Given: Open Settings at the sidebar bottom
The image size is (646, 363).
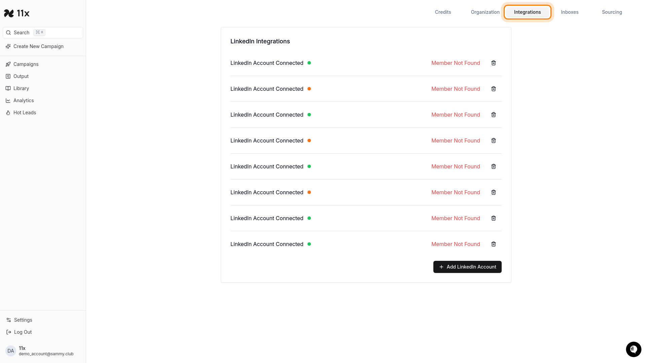Looking at the screenshot, I should click(43, 320).
